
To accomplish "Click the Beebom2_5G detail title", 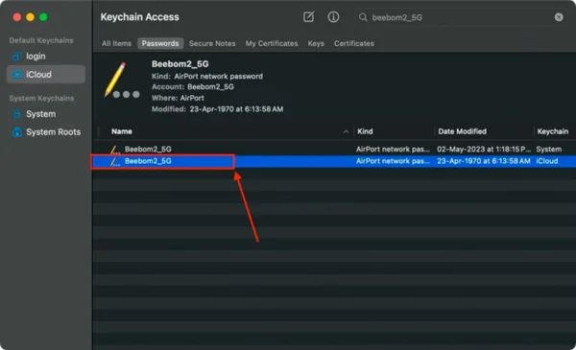I will coord(180,64).
